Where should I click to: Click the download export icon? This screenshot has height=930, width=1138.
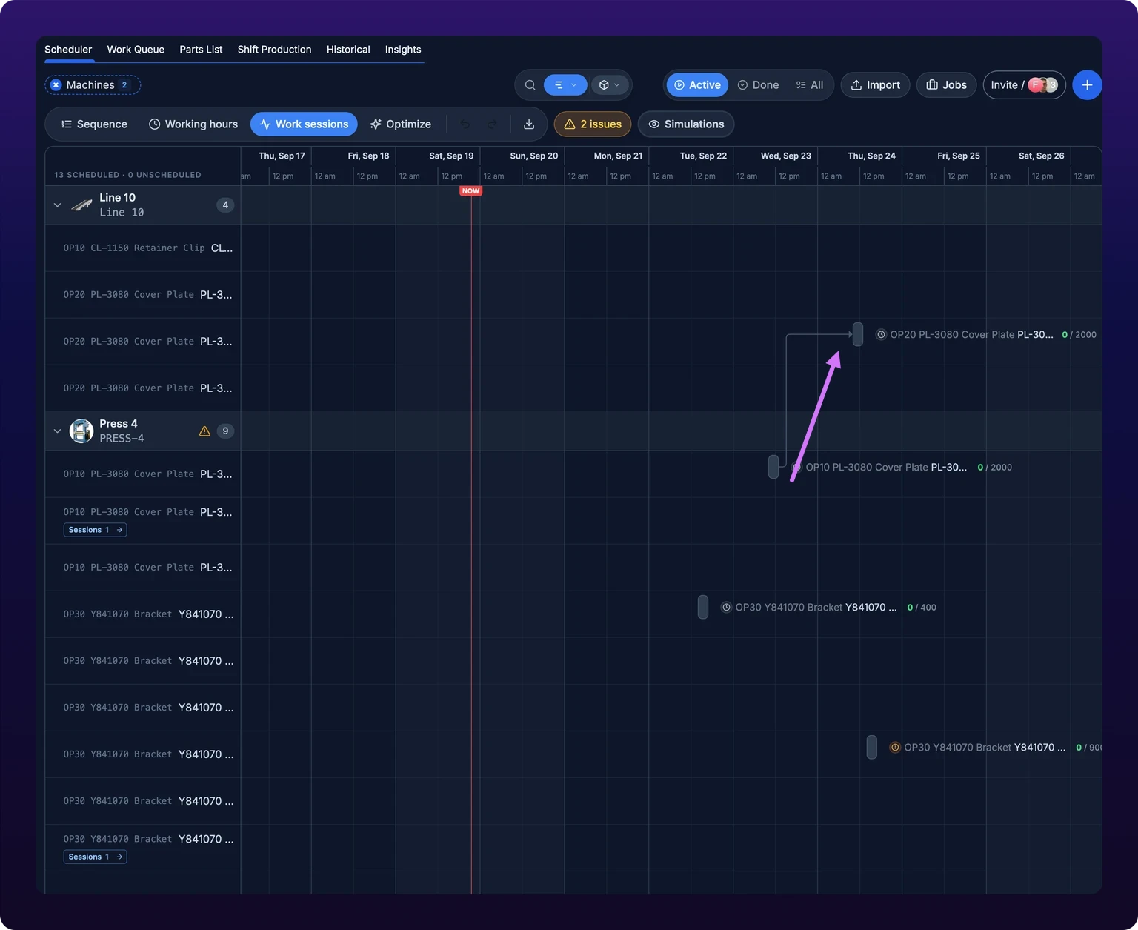[x=529, y=124]
